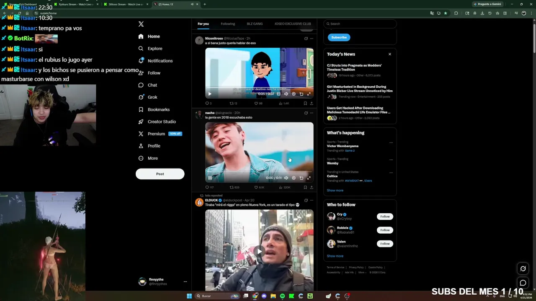Screen dimensions: 536x301
Task: Click the X search field
Action: [x=360, y=24]
